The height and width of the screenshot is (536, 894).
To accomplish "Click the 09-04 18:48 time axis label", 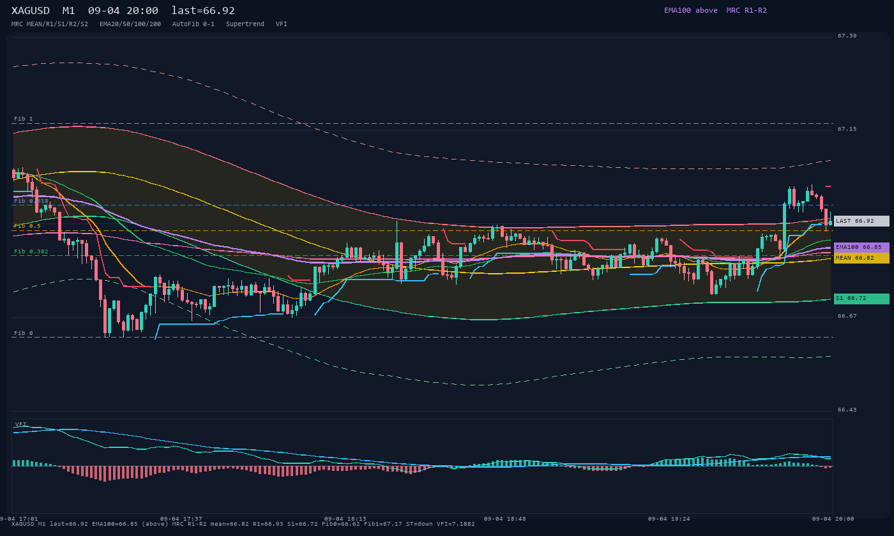I will pos(505,519).
